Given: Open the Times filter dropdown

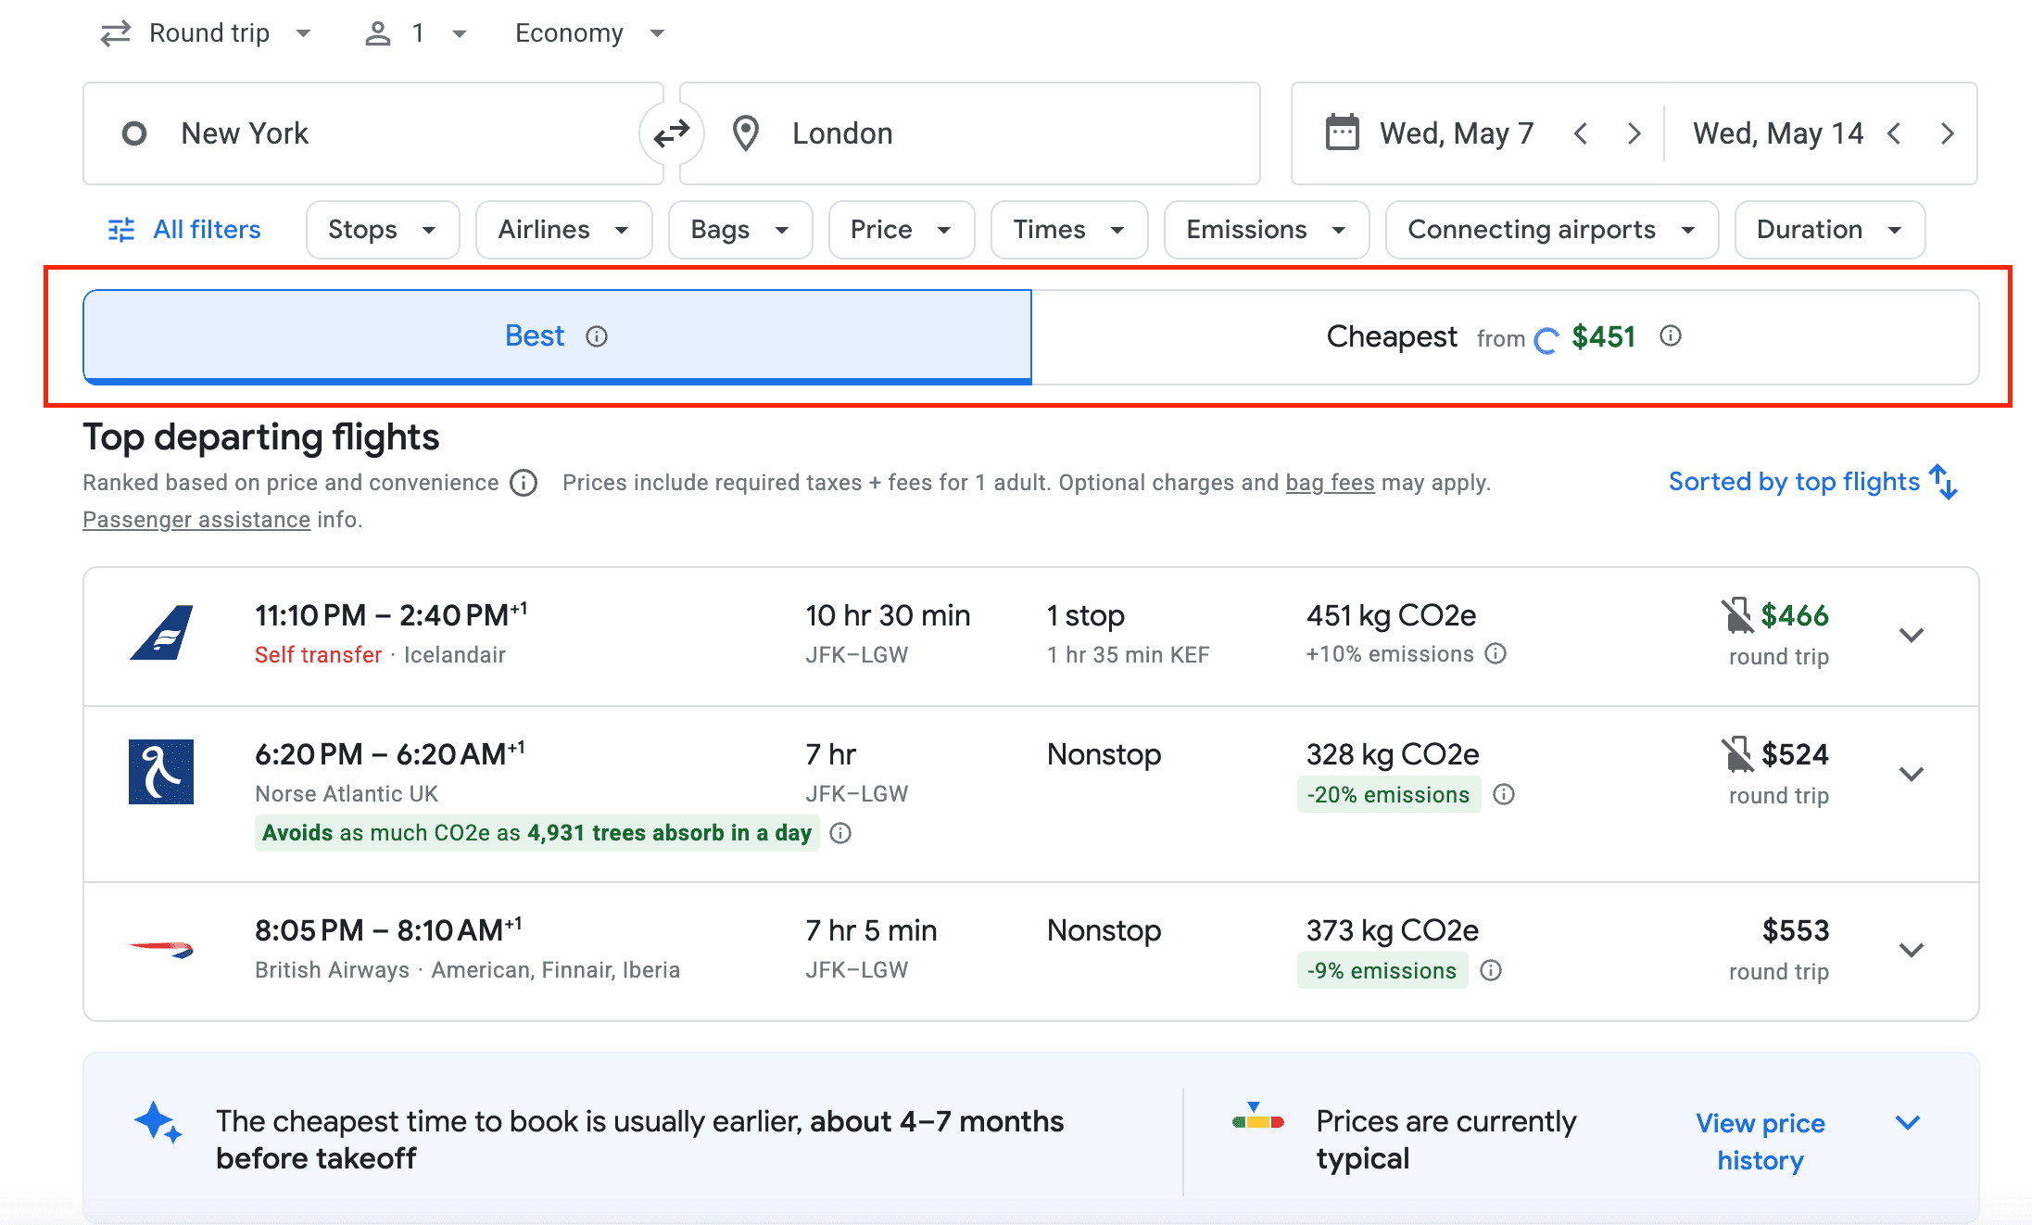Looking at the screenshot, I should click(1069, 230).
